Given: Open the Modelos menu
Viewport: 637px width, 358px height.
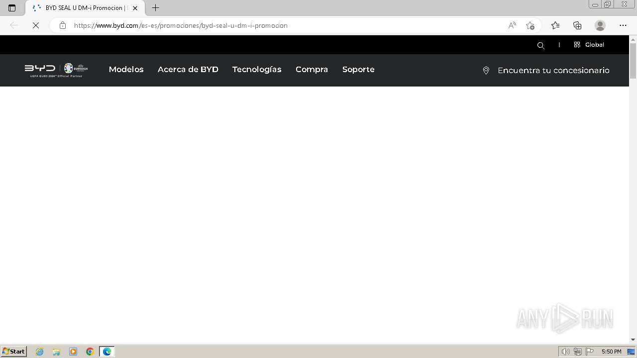Looking at the screenshot, I should point(126,70).
